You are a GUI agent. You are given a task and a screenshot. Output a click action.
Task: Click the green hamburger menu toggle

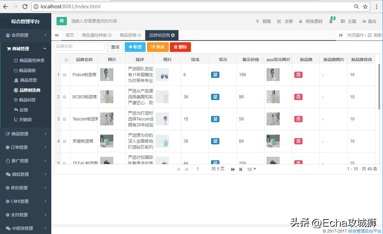coord(62,21)
